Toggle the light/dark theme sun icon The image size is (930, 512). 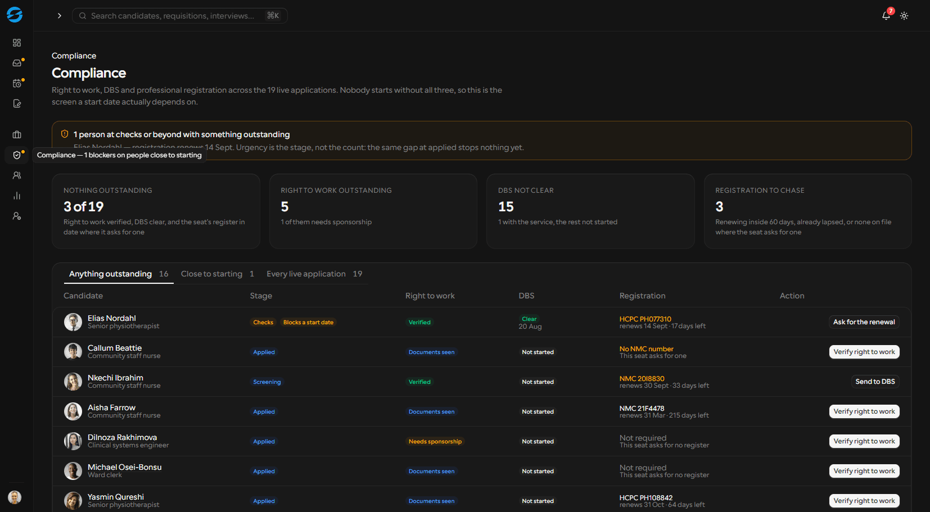(904, 16)
